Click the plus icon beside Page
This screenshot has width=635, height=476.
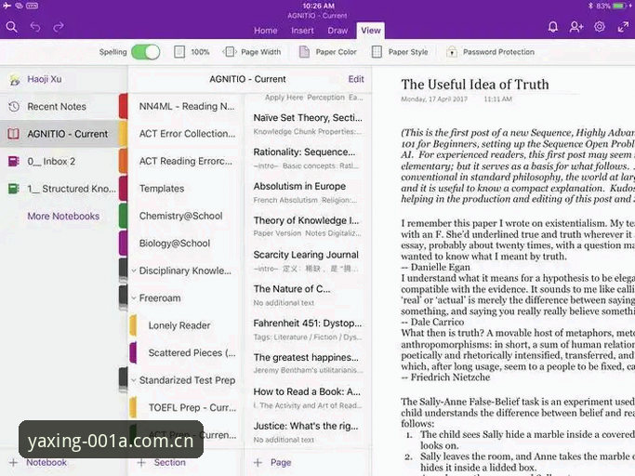tap(258, 462)
